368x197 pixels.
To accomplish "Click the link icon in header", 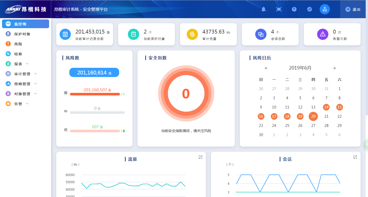I will [x=309, y=9].
